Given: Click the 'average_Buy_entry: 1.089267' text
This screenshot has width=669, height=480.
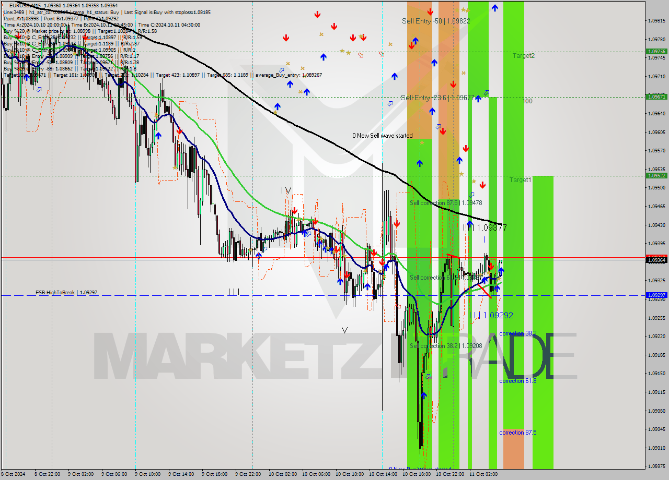Looking at the screenshot, I should [289, 75].
